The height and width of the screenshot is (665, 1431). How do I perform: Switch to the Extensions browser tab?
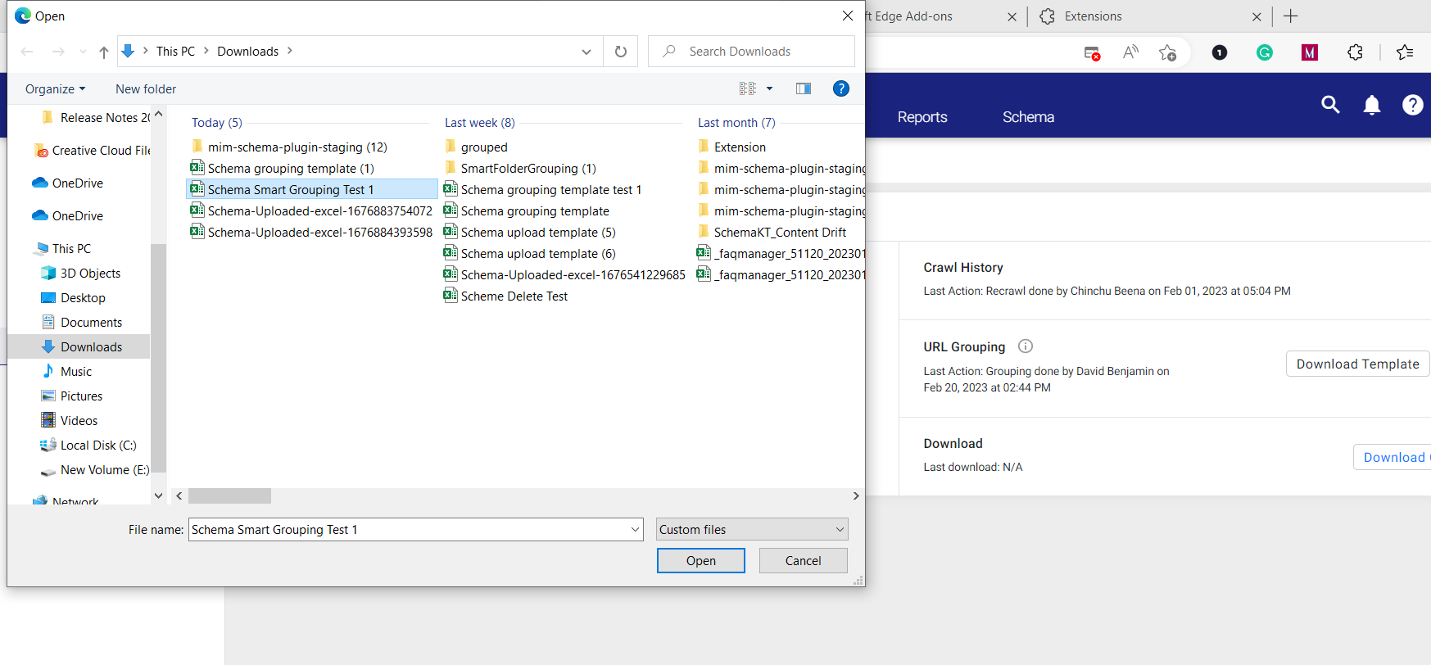pyautogui.click(x=1151, y=16)
